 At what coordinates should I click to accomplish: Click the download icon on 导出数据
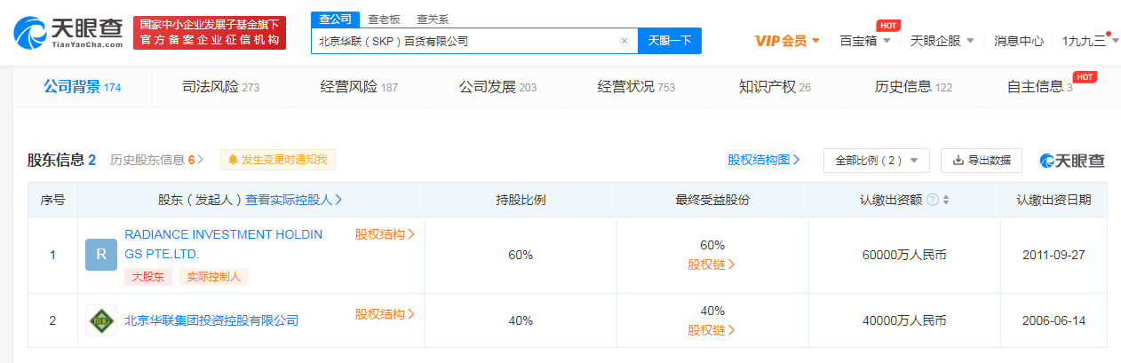(958, 161)
